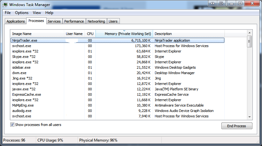Select the audiodg.exe process
The width and height of the screenshot is (262, 146).
point(118,111)
